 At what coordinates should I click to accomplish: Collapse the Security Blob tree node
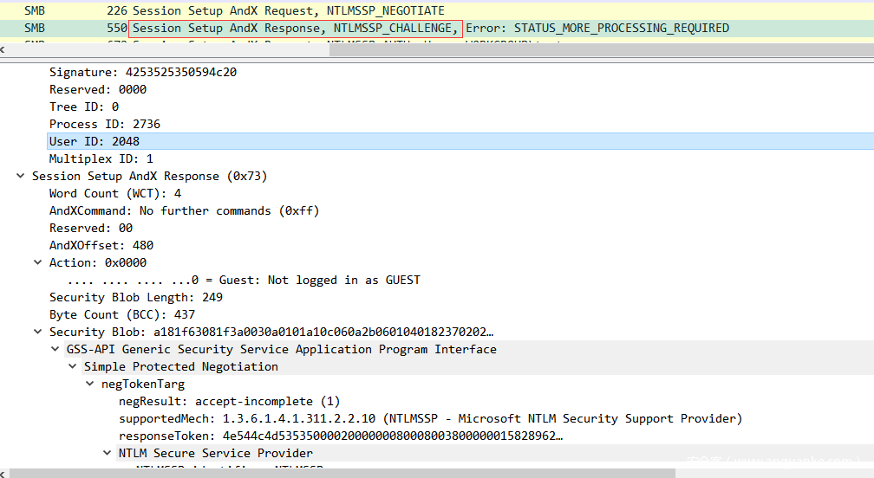click(x=38, y=332)
